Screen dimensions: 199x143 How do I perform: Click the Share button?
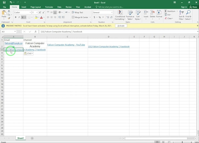(193, 7)
